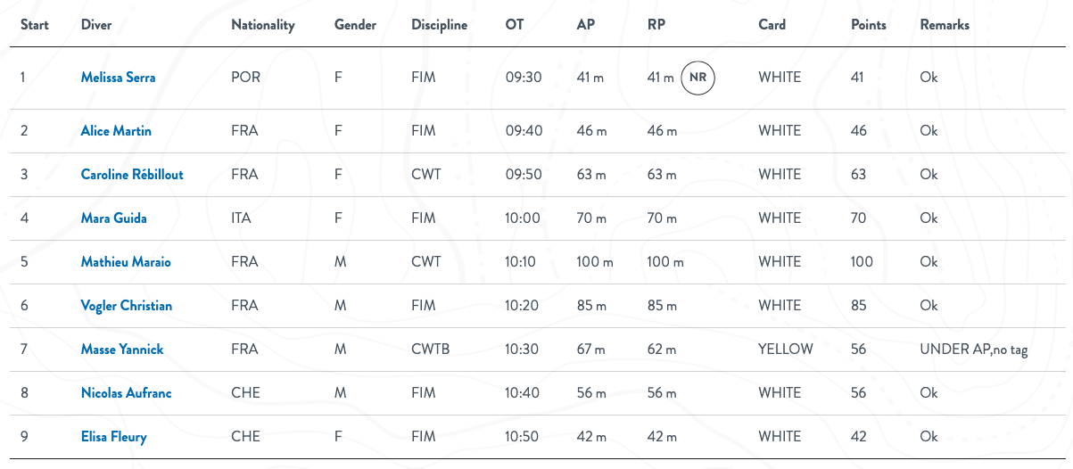Click the NR badge in Melissa Serra's row
This screenshot has width=1073, height=469.
click(x=697, y=78)
